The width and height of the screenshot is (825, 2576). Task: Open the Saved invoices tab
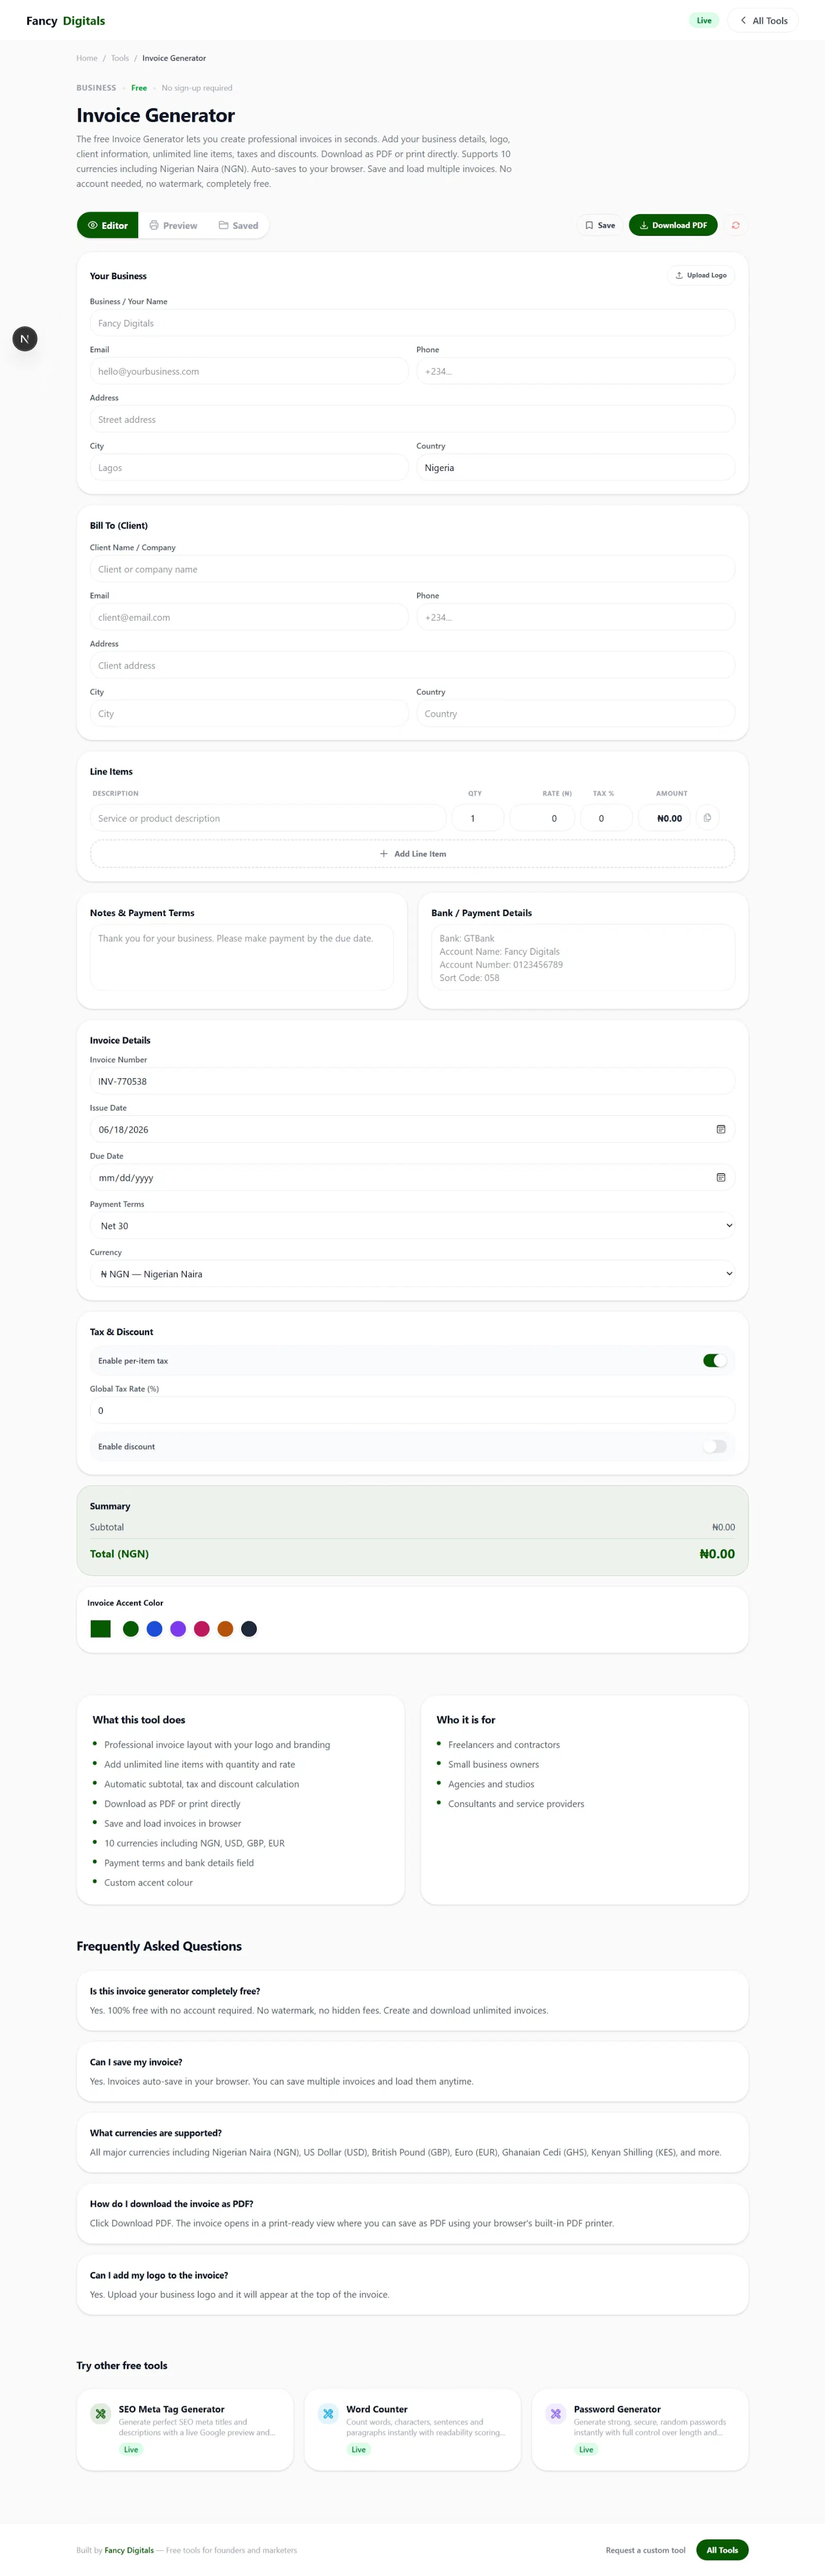pos(238,225)
